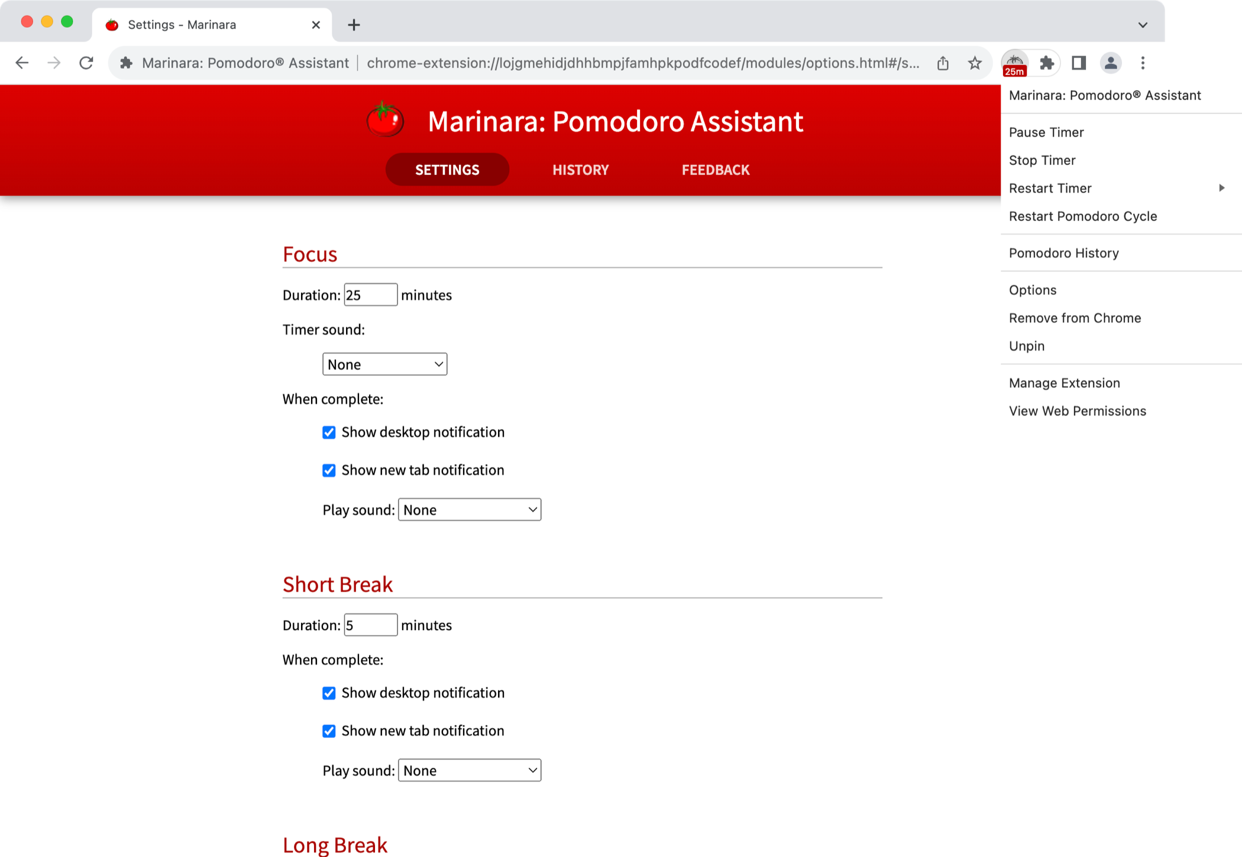Click Focus Duration input field

(x=370, y=295)
